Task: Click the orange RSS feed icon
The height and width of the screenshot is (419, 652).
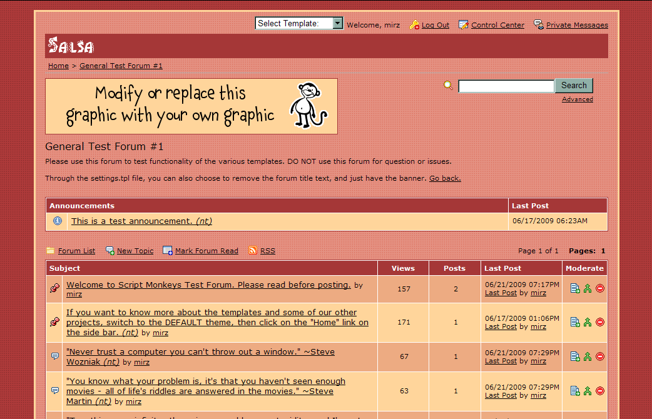Action: (x=253, y=250)
